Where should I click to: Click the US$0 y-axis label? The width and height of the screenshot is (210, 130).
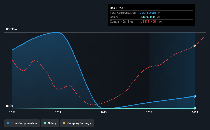pyautogui.click(x=9, y=106)
